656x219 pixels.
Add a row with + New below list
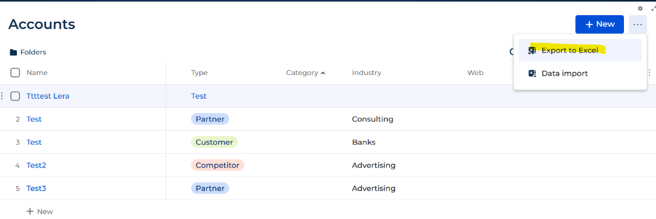[40, 212]
